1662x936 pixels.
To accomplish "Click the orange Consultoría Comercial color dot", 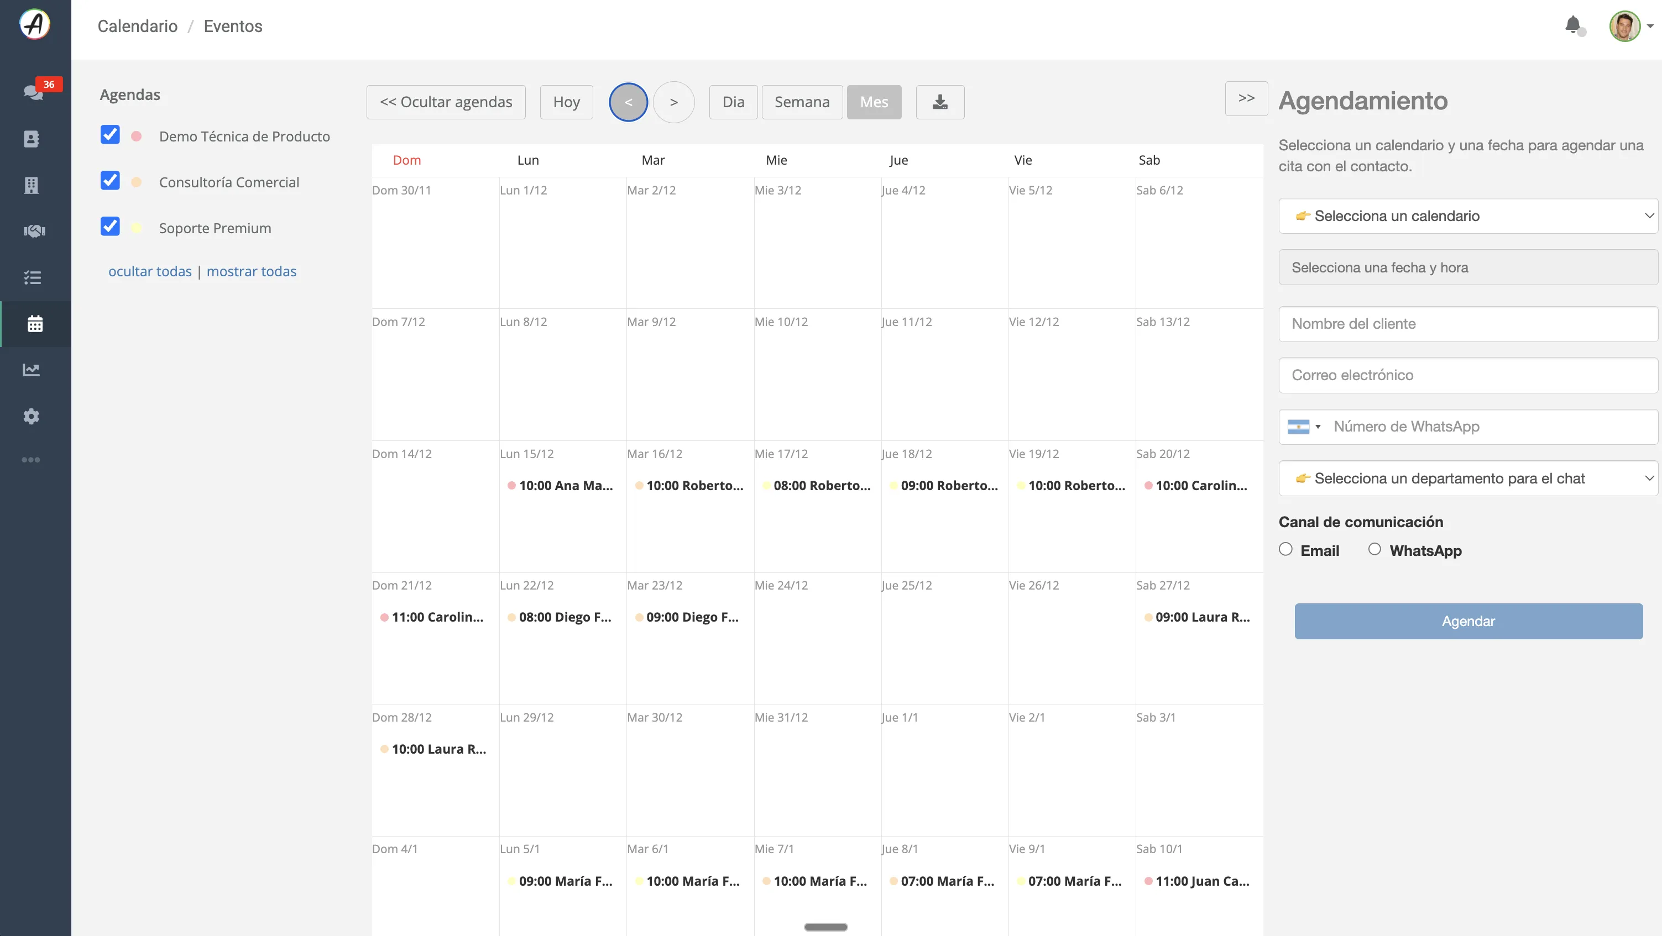I will point(136,182).
